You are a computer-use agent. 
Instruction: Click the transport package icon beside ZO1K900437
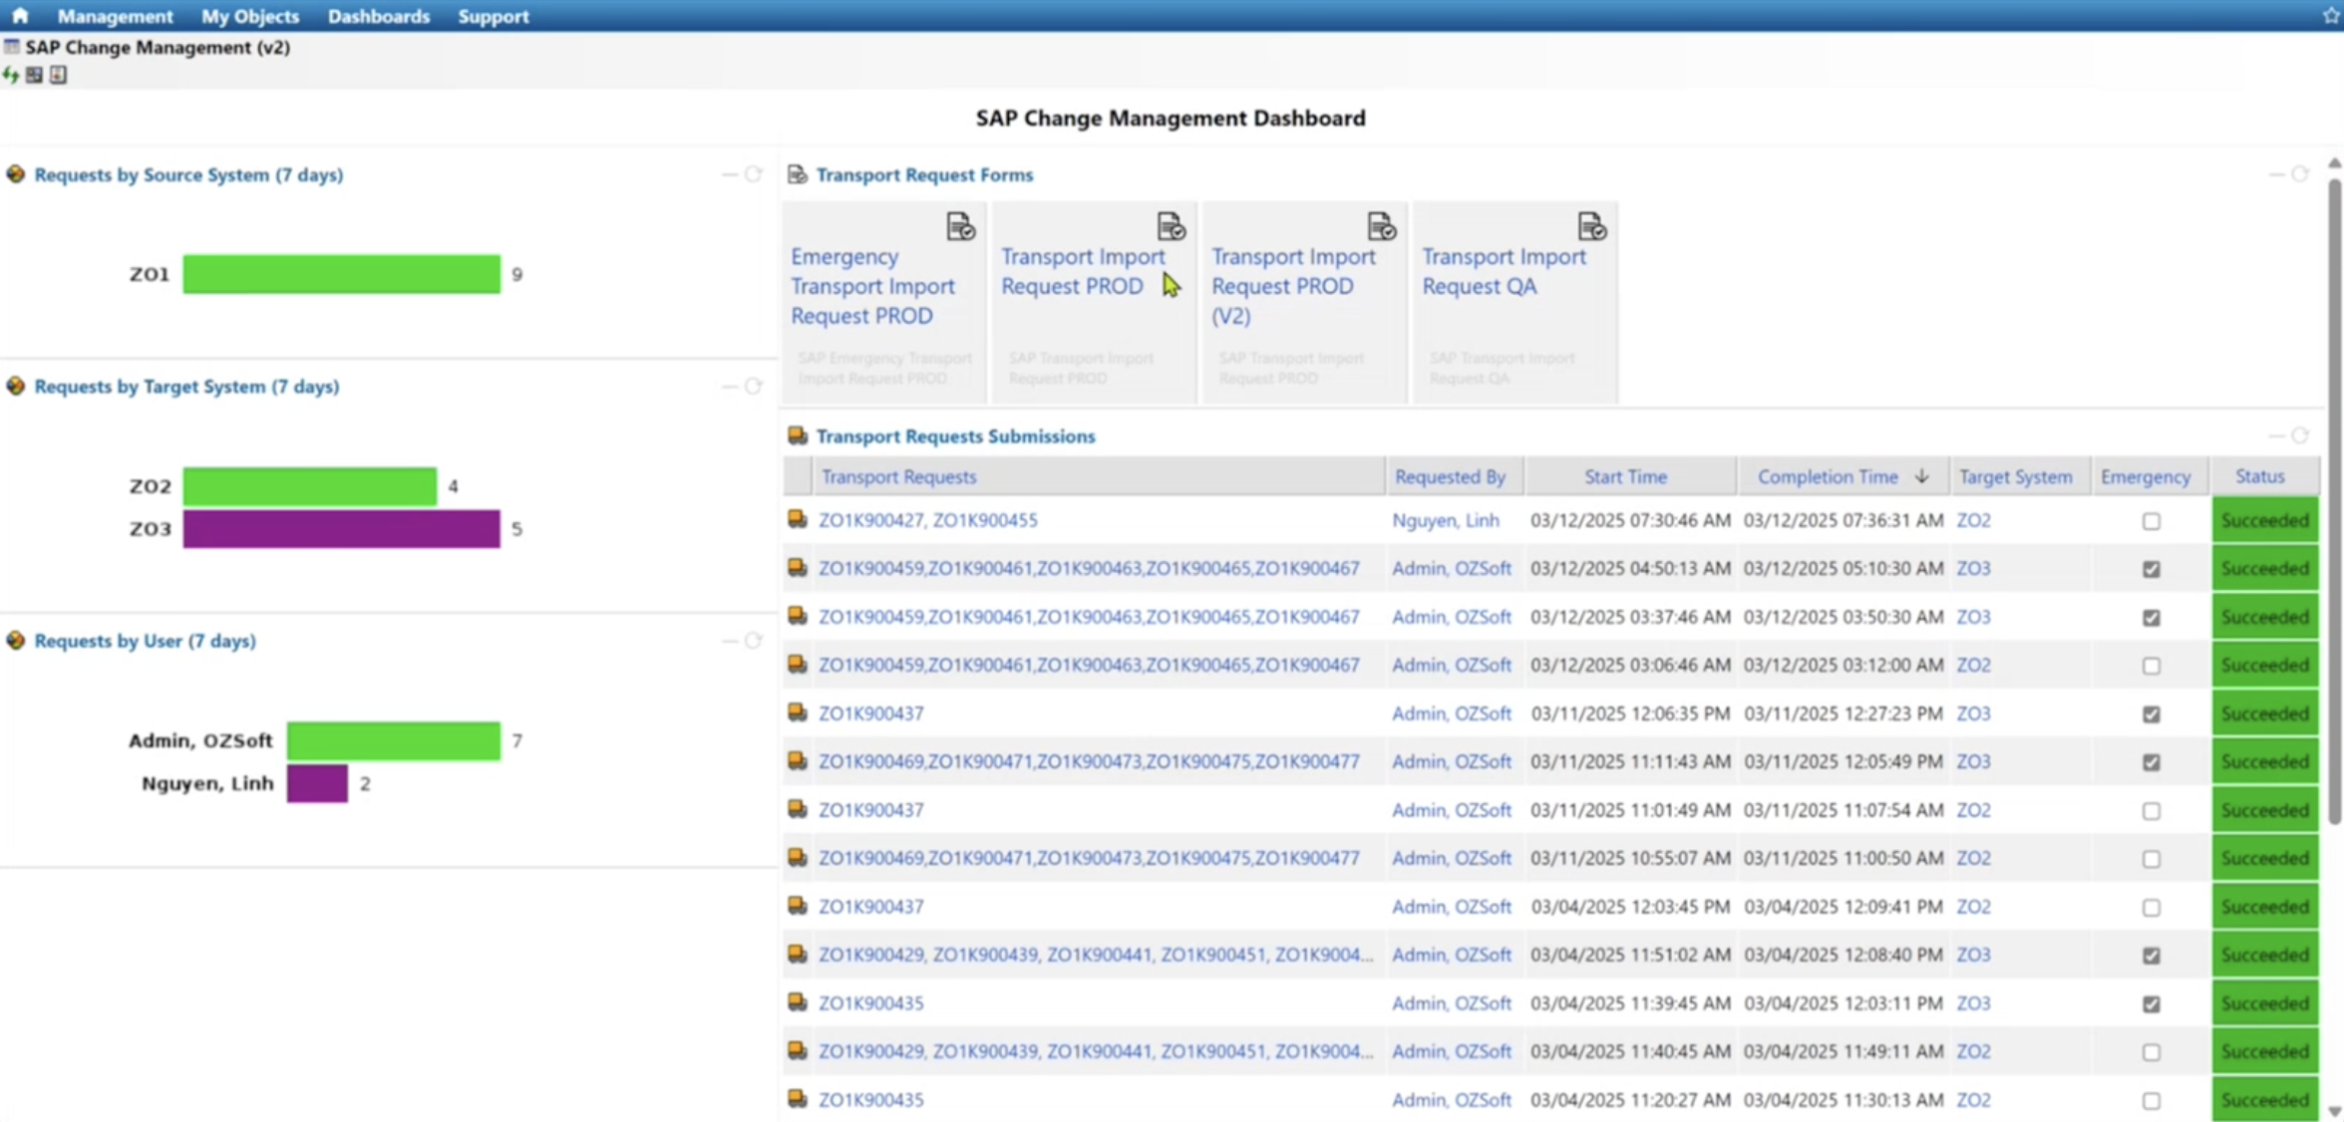[797, 712]
